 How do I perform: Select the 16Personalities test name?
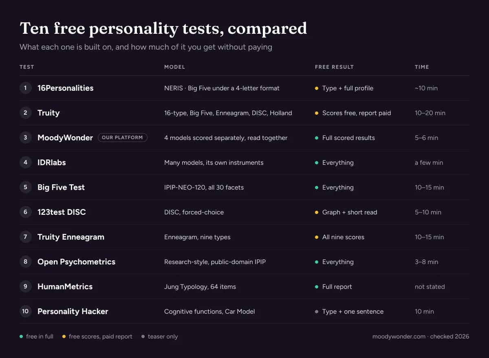(x=65, y=88)
